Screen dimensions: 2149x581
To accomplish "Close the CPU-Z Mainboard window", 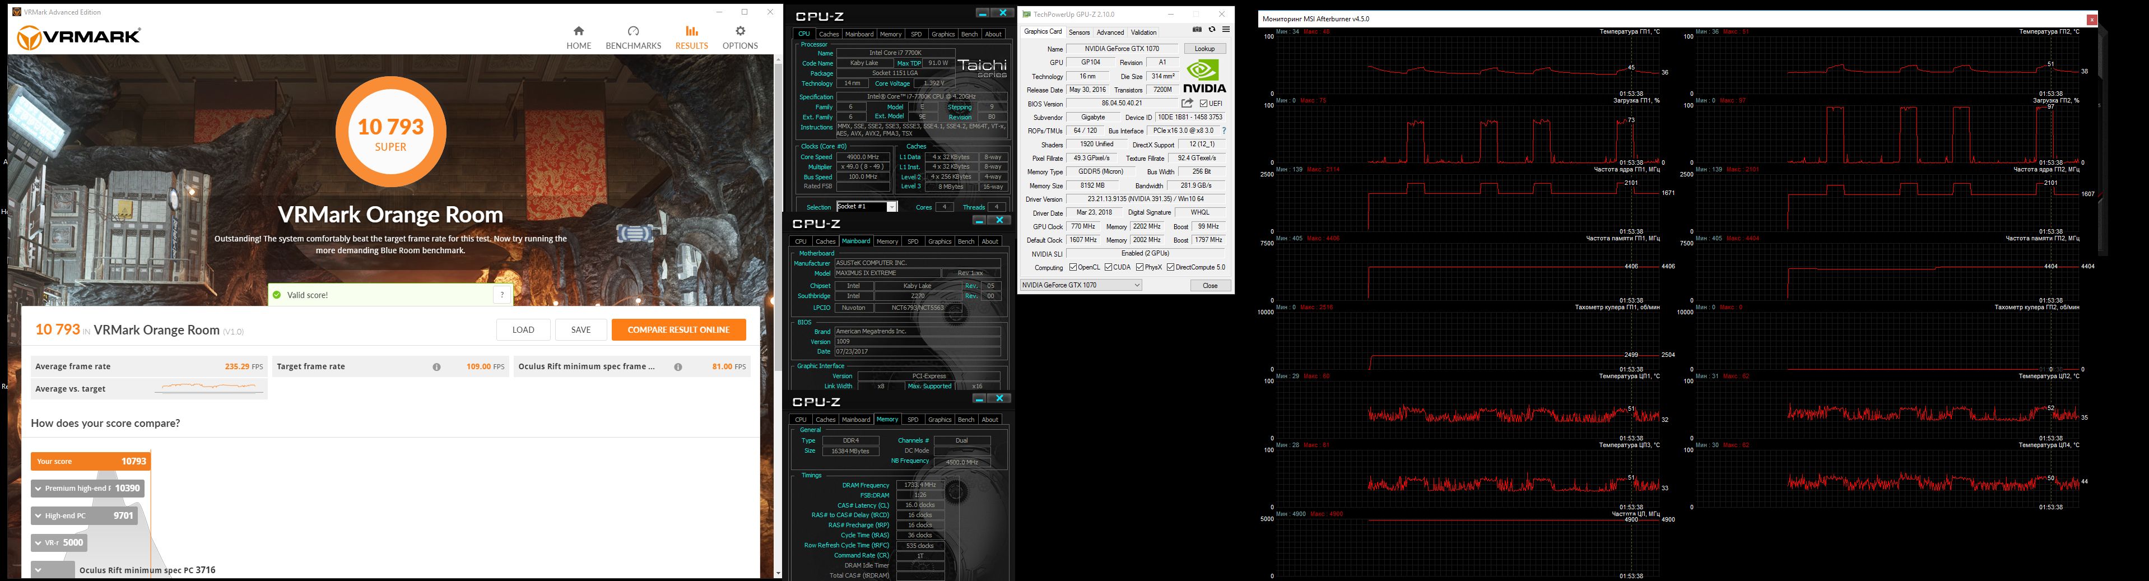I will tap(1000, 220).
